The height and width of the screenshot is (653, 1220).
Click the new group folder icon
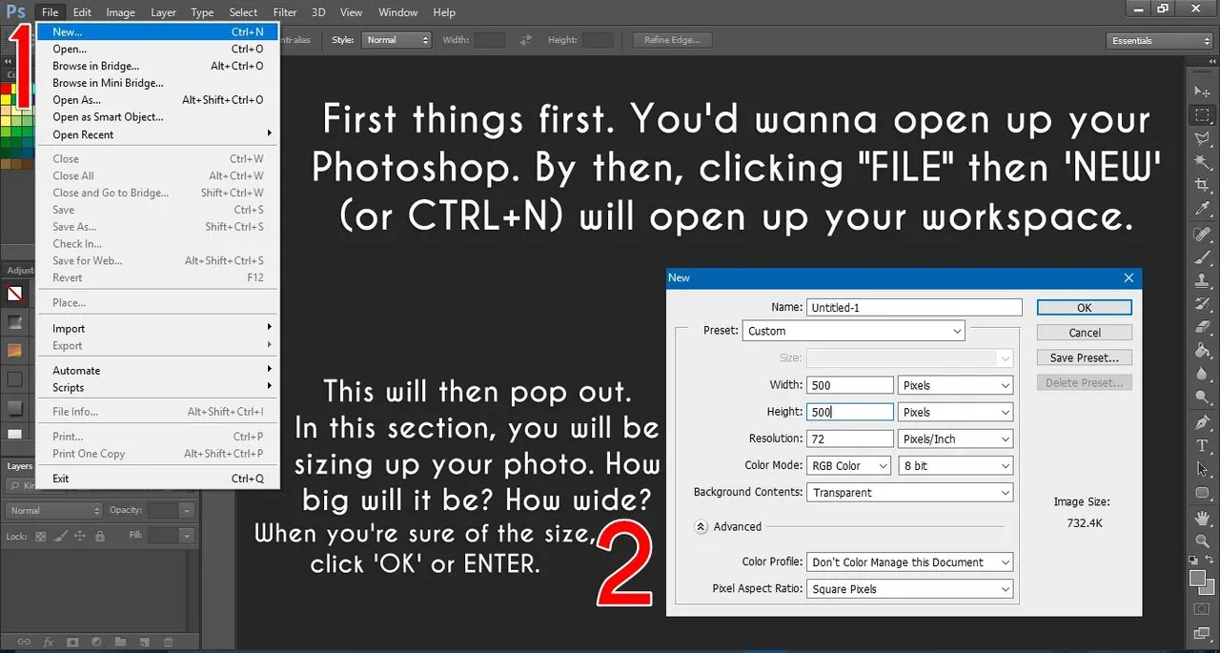point(120,642)
